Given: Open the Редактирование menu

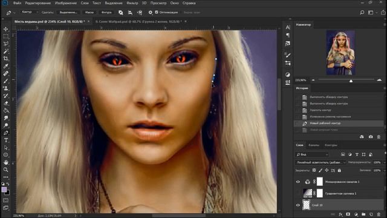Looking at the screenshot, I should [37, 3].
